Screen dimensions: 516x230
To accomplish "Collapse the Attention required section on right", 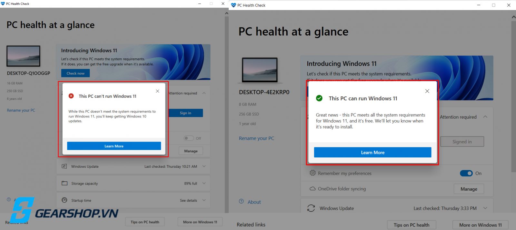I will click(x=485, y=117).
